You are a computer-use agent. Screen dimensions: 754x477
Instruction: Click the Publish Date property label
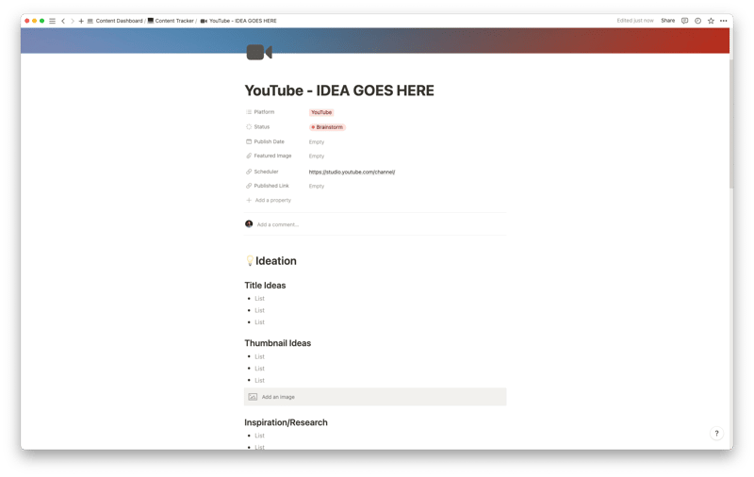(x=269, y=141)
